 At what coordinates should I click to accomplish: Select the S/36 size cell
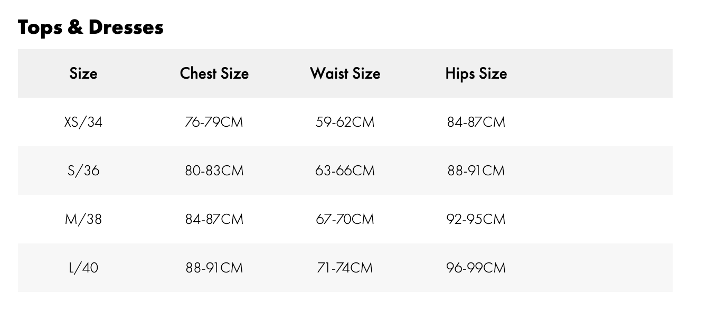83,171
